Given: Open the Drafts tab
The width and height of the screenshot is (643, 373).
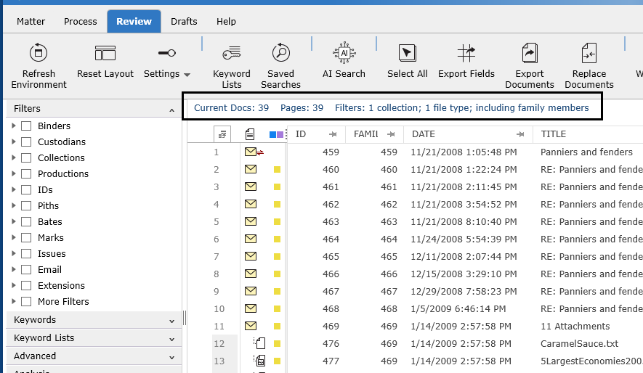Looking at the screenshot, I should click(x=184, y=21).
